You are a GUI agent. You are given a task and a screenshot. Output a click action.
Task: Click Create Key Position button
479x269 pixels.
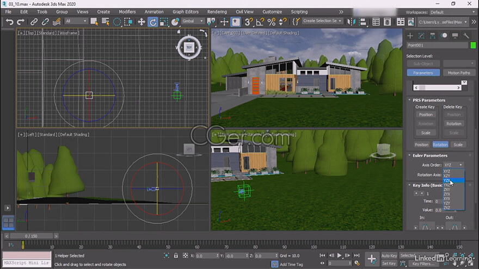(x=426, y=115)
